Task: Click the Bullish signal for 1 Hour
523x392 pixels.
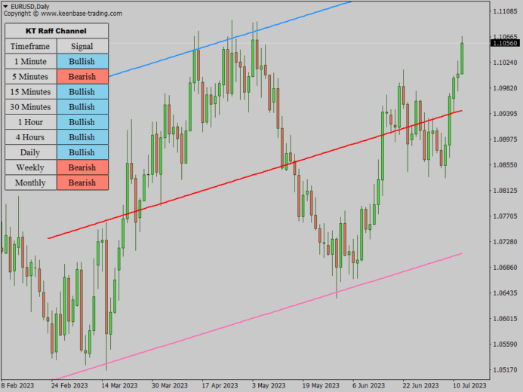Action: 82,122
